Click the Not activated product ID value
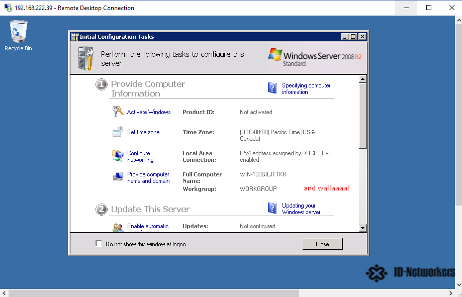 click(256, 112)
